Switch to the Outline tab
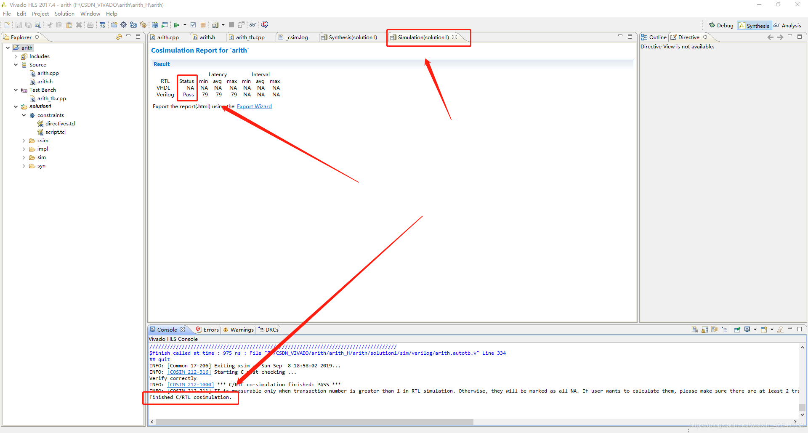The width and height of the screenshot is (808, 433). 654,37
